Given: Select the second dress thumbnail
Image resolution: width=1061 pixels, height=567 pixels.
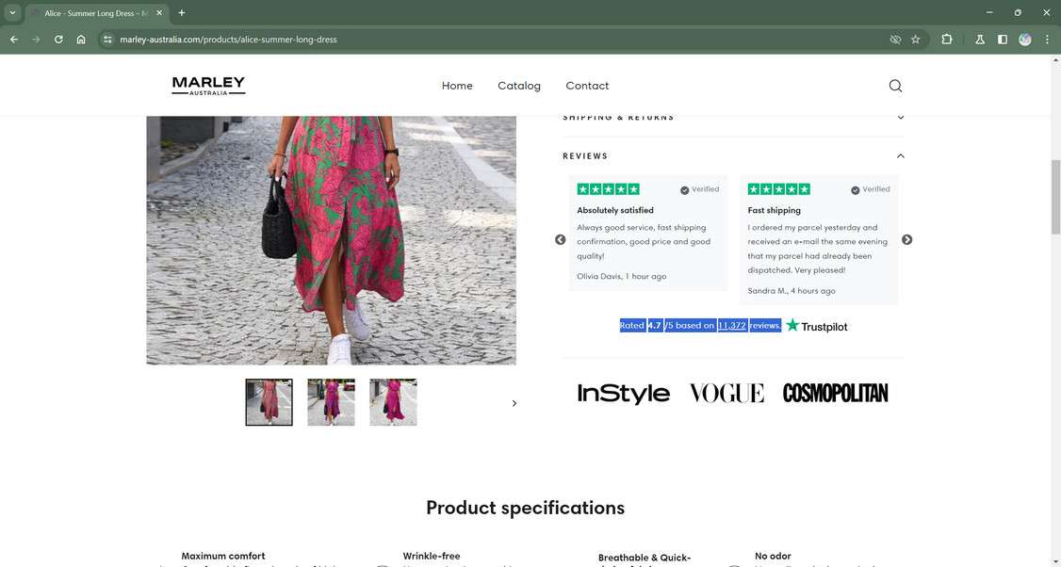Looking at the screenshot, I should [x=332, y=400].
